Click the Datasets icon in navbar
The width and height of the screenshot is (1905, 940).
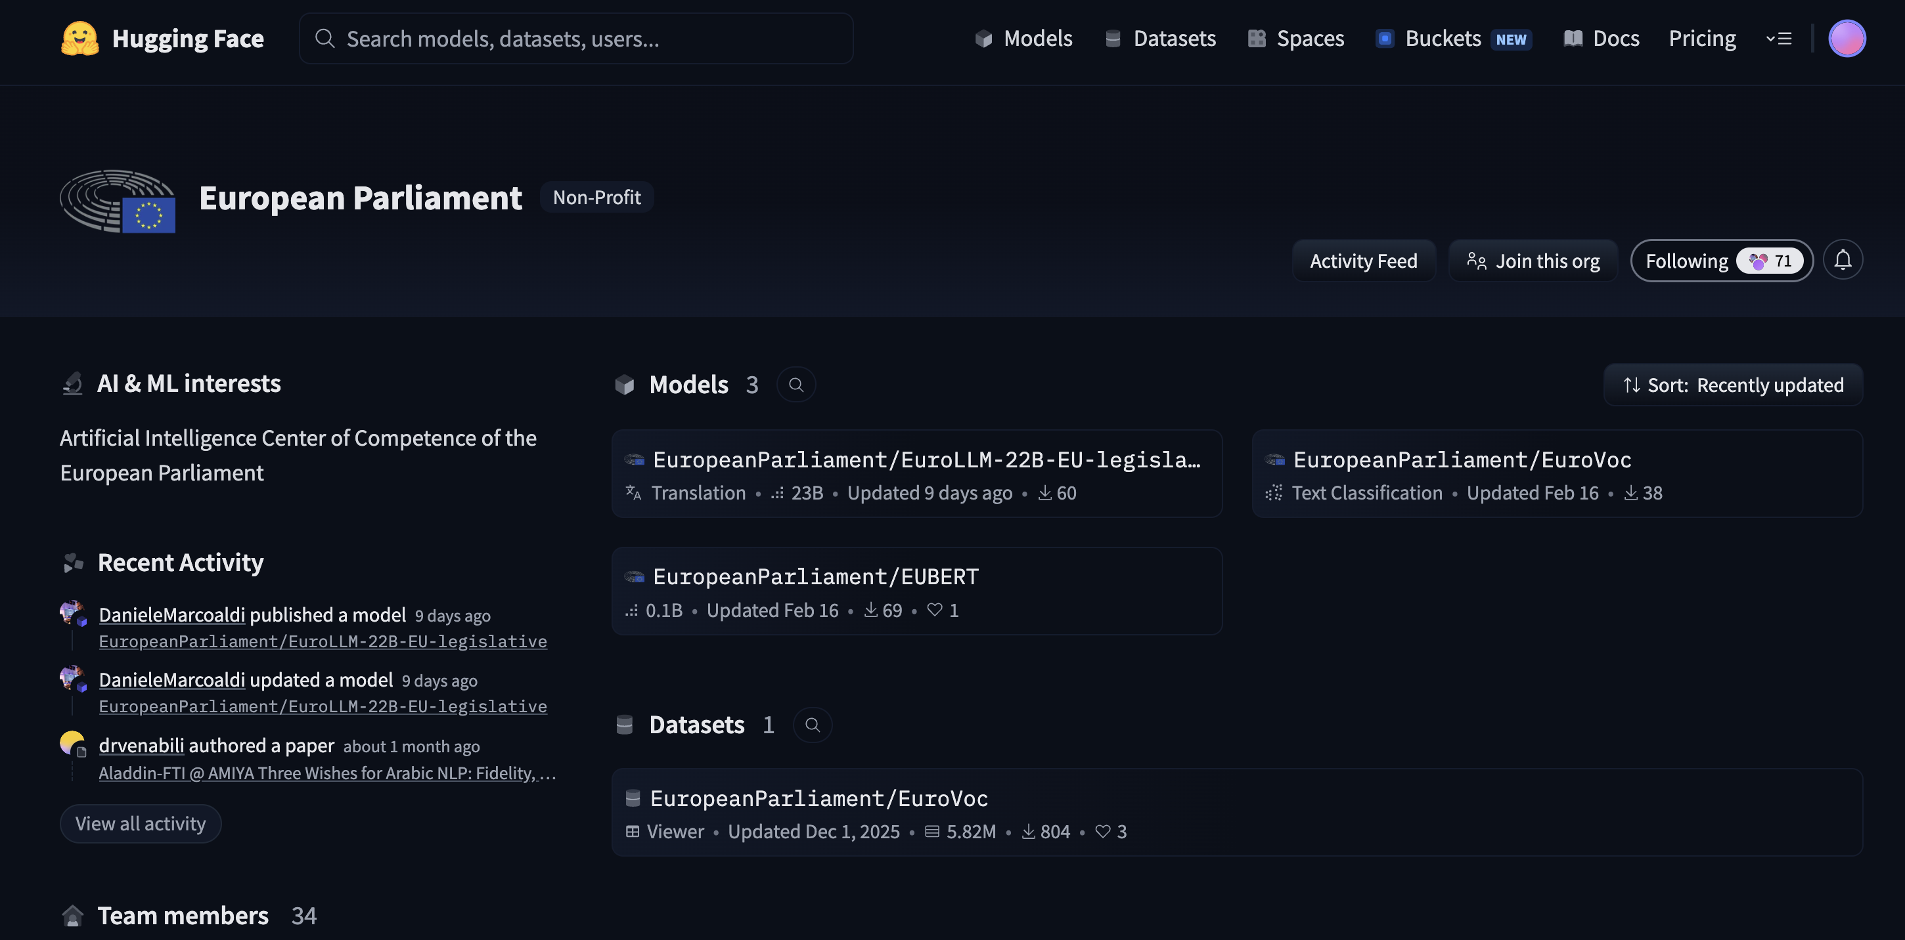pos(1112,39)
